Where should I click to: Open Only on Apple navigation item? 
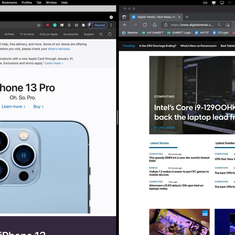point(49,34)
